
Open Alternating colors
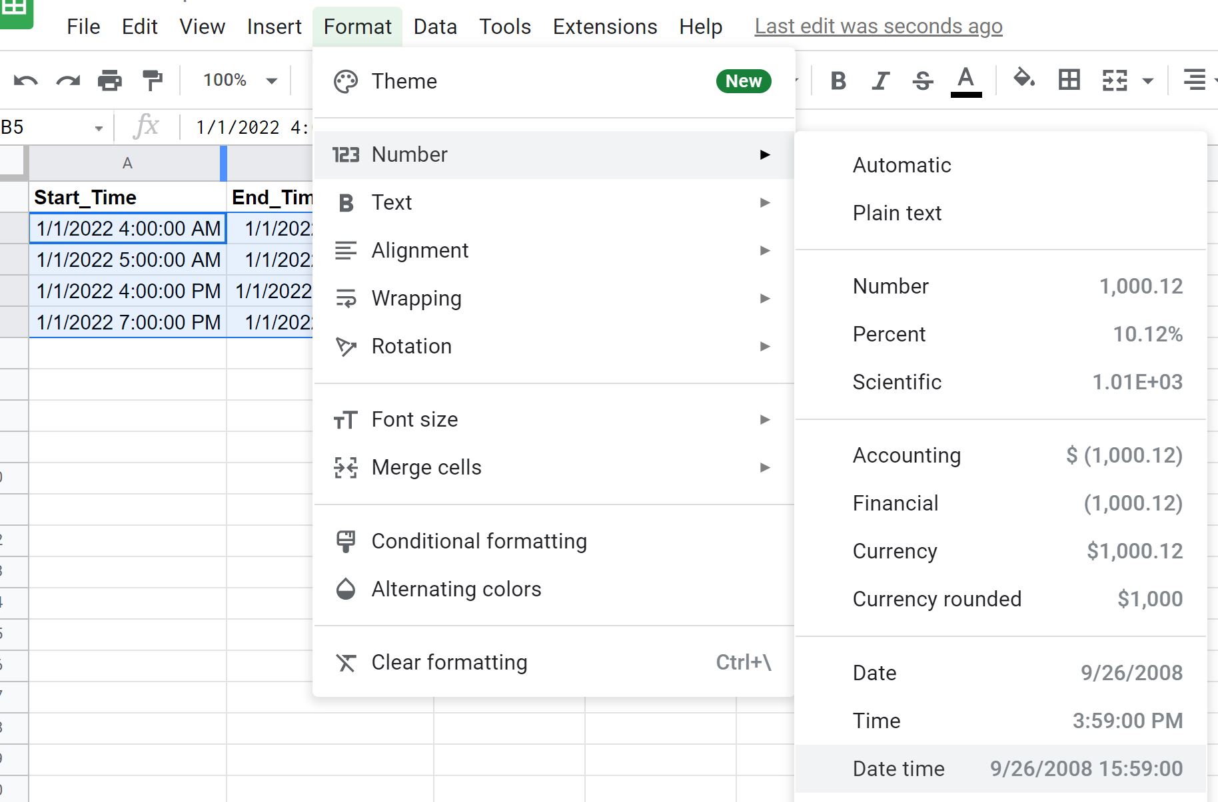pos(554,589)
